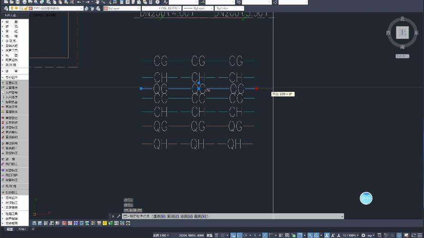Image resolution: width=424 pixels, height=238 pixels.
Task: Click the wrench icon beside the command line
Action: (x=119, y=216)
